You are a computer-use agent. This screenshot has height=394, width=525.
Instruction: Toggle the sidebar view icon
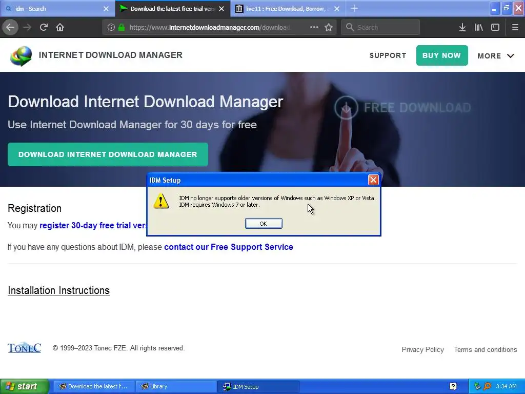495,28
